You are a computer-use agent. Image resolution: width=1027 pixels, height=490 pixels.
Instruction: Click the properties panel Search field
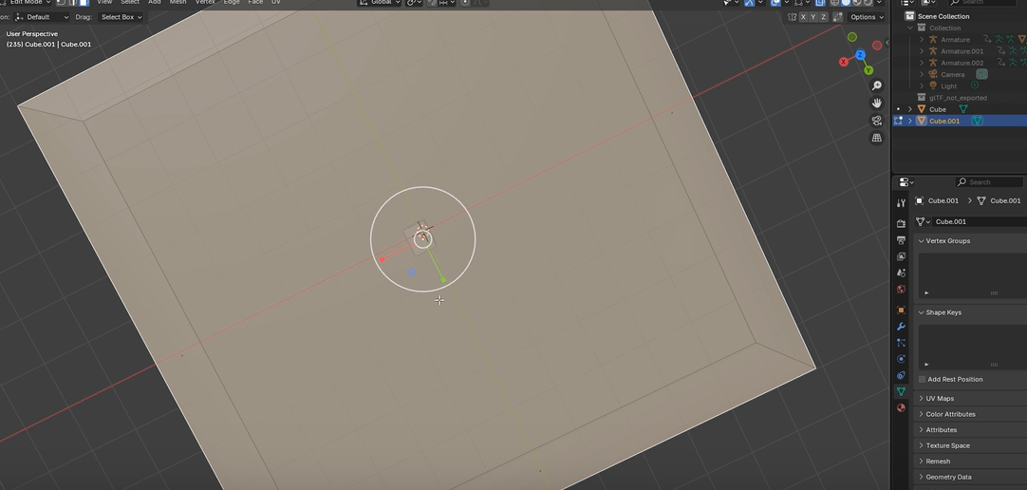point(989,182)
